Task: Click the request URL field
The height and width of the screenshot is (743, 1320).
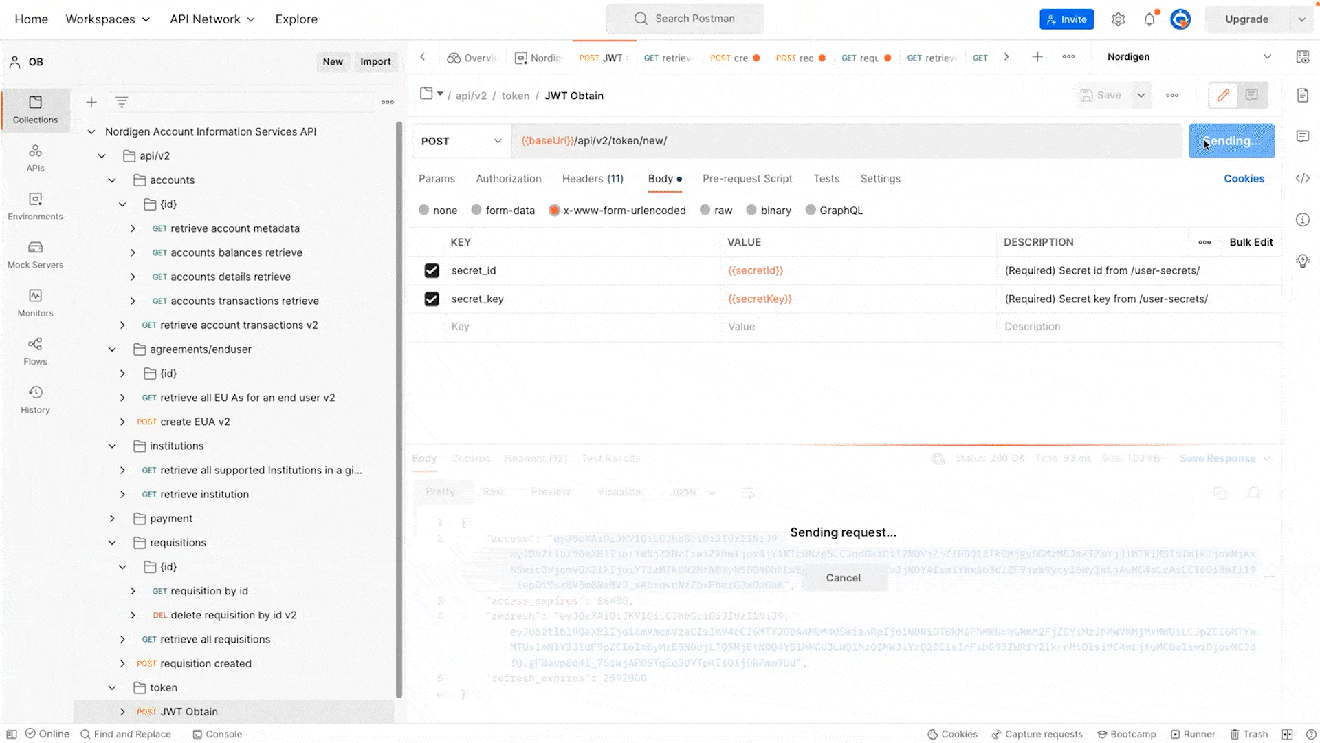Action: tap(846, 141)
